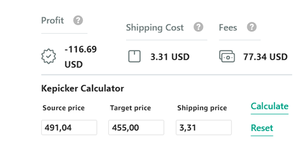
Task: Select the 3.31 USD shipping cost value
Action: click(x=170, y=57)
